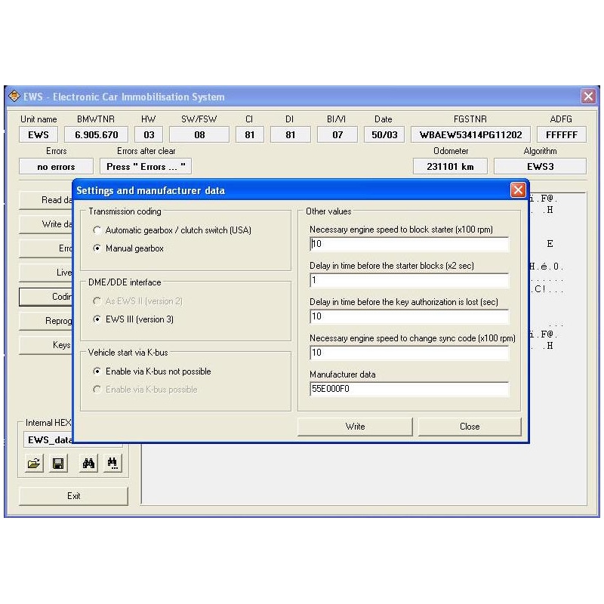Click engine speed to change sync code field

point(409,353)
